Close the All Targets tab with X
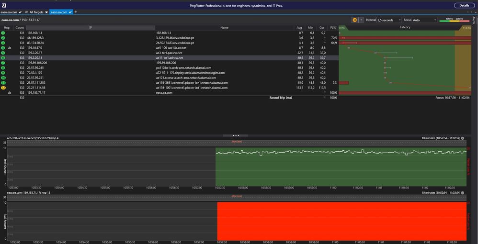This screenshot has width=478, height=244. point(47,11)
